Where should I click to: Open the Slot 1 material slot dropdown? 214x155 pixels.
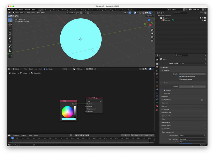(67, 69)
